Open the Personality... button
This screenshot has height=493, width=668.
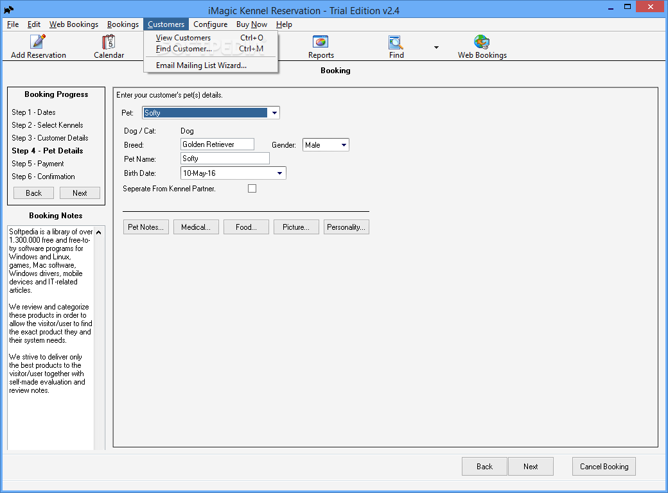point(346,227)
